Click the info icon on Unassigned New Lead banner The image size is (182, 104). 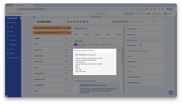[x=69, y=33]
